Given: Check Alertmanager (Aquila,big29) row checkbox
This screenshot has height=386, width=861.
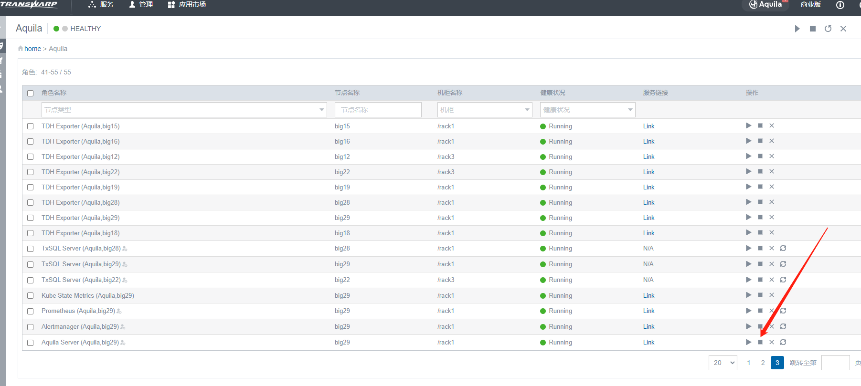Looking at the screenshot, I should [x=31, y=327].
